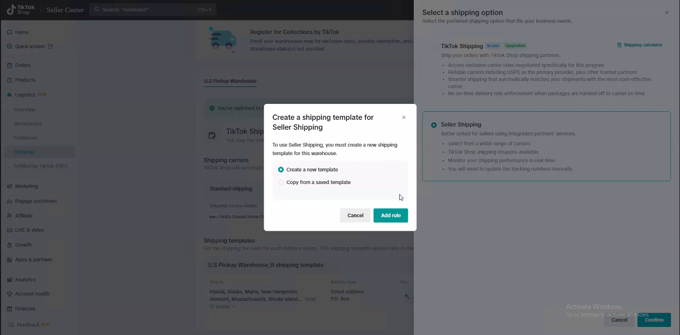Screen dimensions: 680x335
Task: Click the Quick access external link icon
Action: [50, 47]
